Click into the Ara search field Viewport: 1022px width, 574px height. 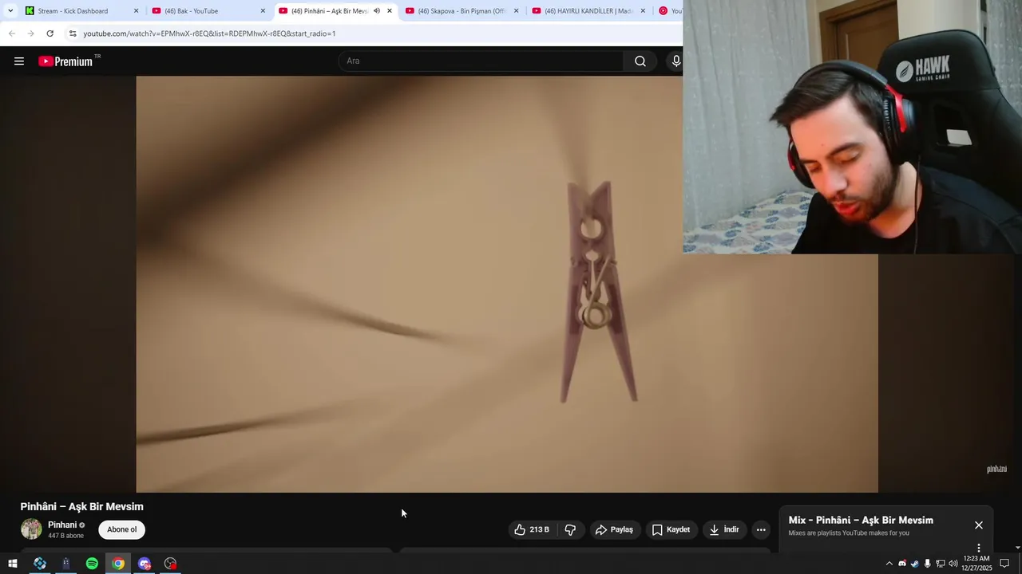tap(481, 61)
